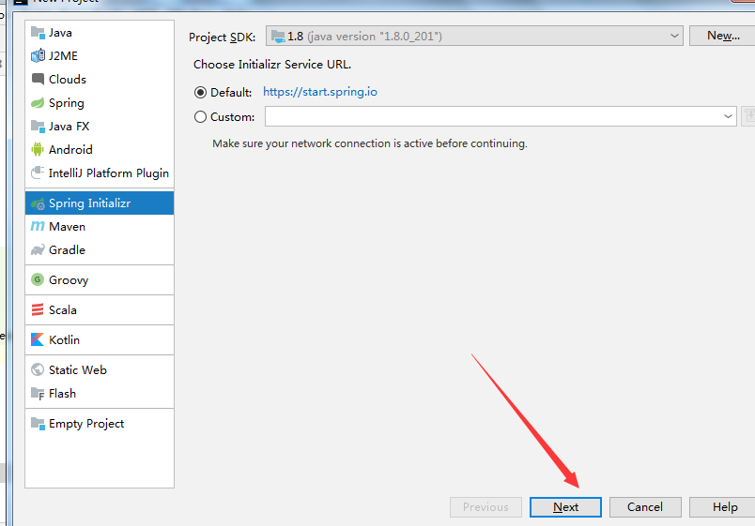Choose Kotlin project type
Screen dimensions: 755x526
click(100, 340)
